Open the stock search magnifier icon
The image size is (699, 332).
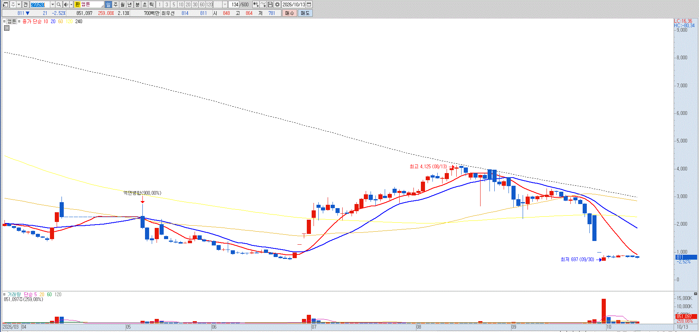(x=59, y=4)
